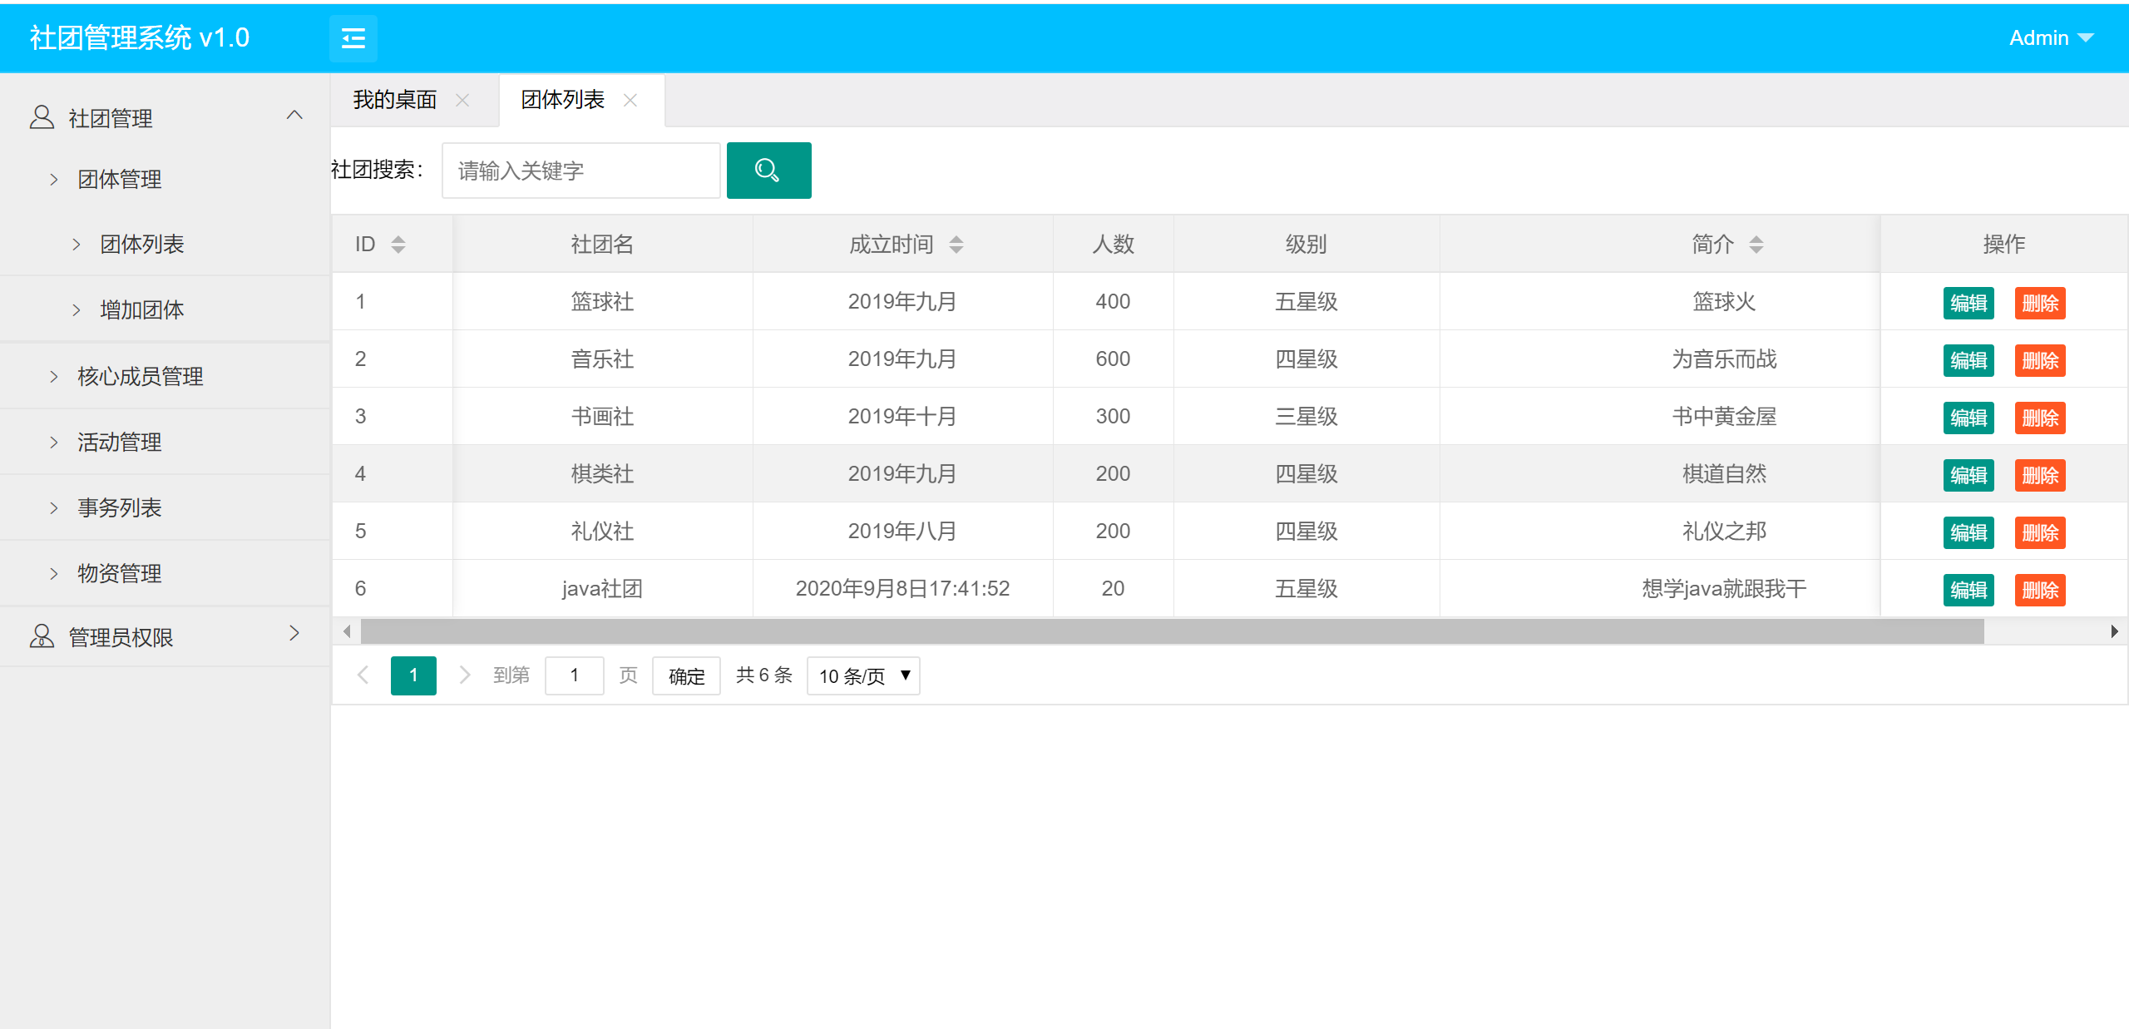Open 增加团体 in the sidebar
The width and height of the screenshot is (2129, 1029).
pyautogui.click(x=141, y=309)
